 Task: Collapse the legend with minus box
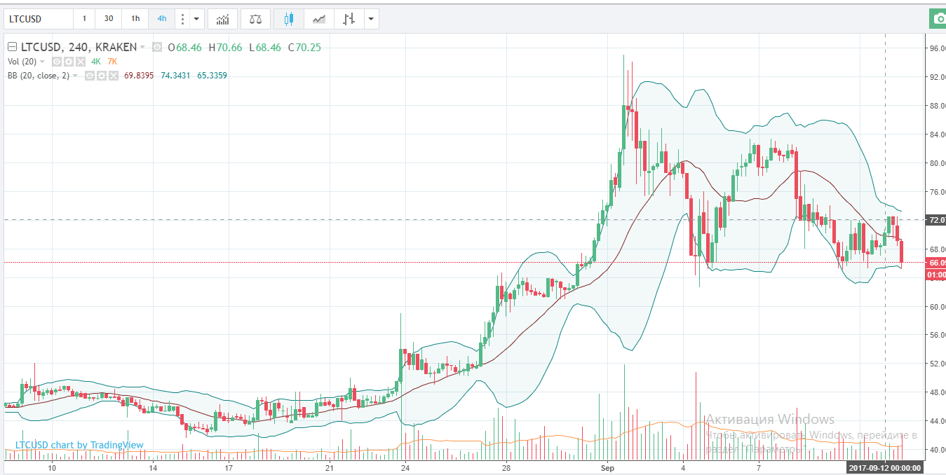pos(11,48)
